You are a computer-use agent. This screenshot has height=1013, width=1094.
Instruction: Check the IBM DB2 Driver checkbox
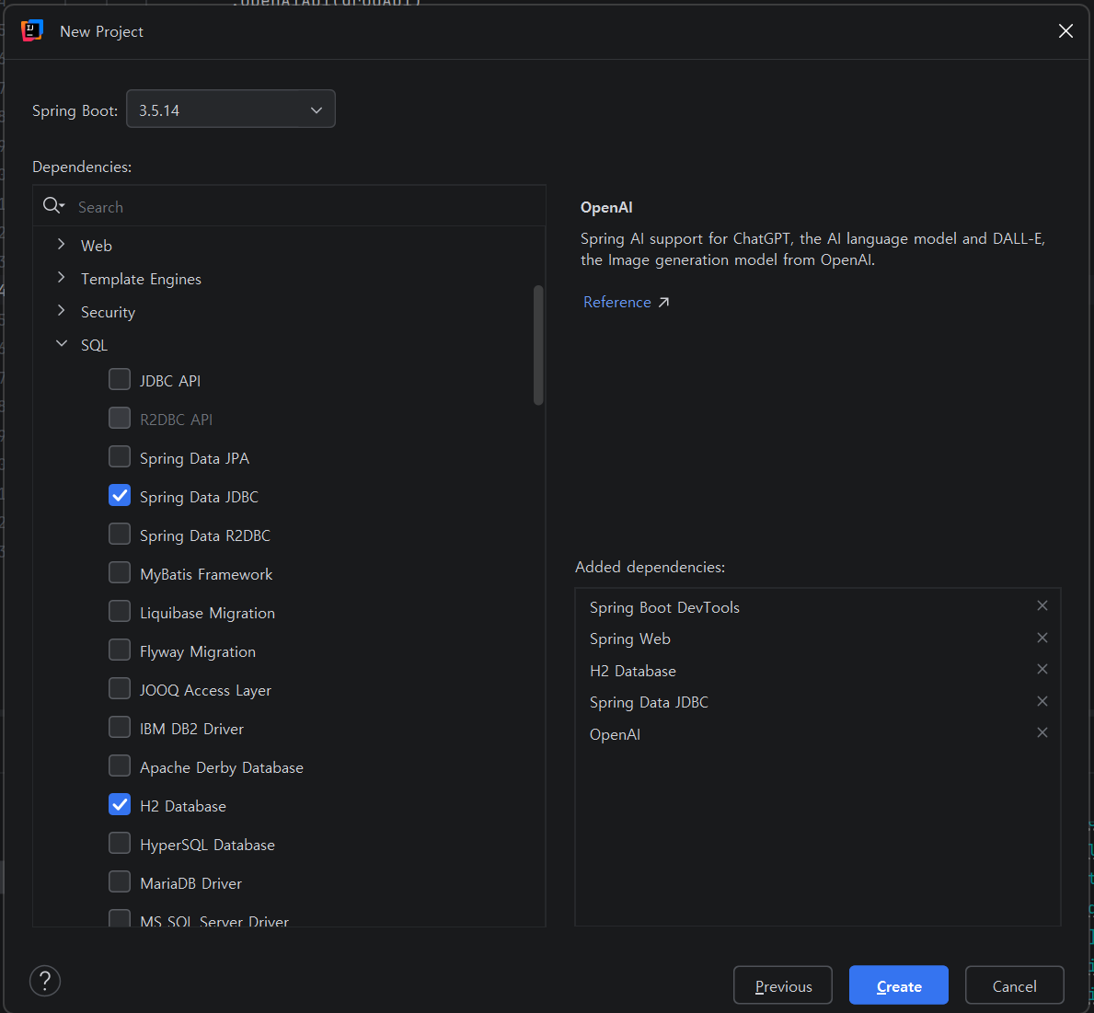click(x=120, y=727)
